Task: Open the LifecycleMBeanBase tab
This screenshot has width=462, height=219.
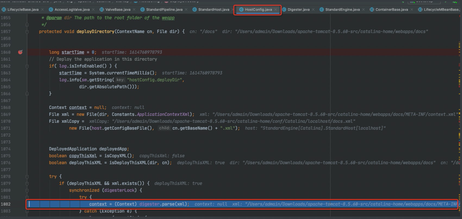Action: 442,10
